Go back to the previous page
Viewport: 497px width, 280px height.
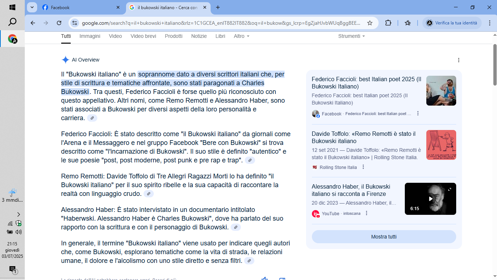[x=33, y=23]
